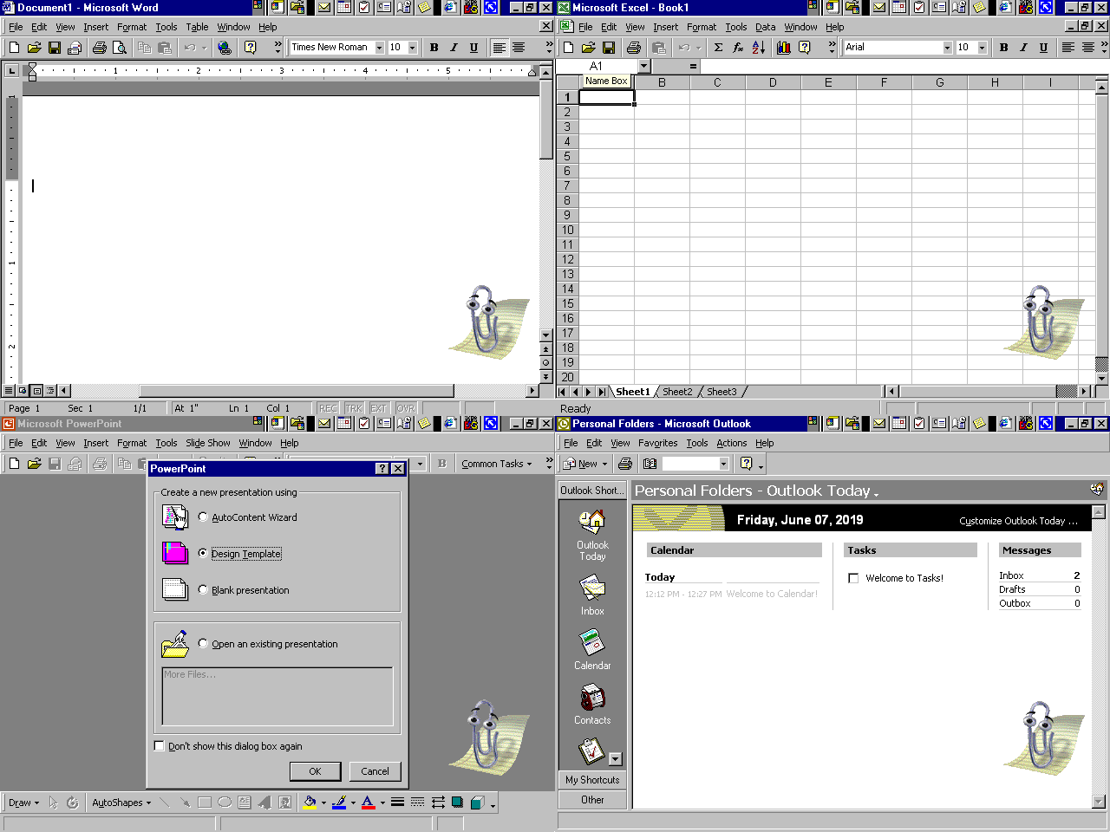Click the Paste Function fx icon in Excel
The image size is (1110, 832).
click(738, 48)
